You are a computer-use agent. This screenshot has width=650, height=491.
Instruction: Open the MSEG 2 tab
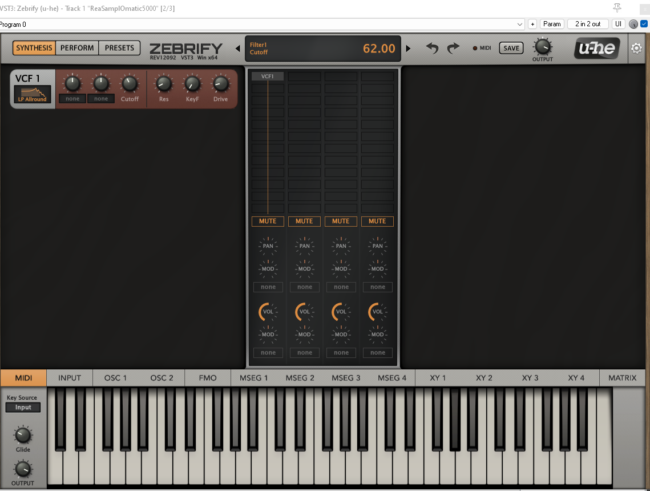[x=300, y=378]
